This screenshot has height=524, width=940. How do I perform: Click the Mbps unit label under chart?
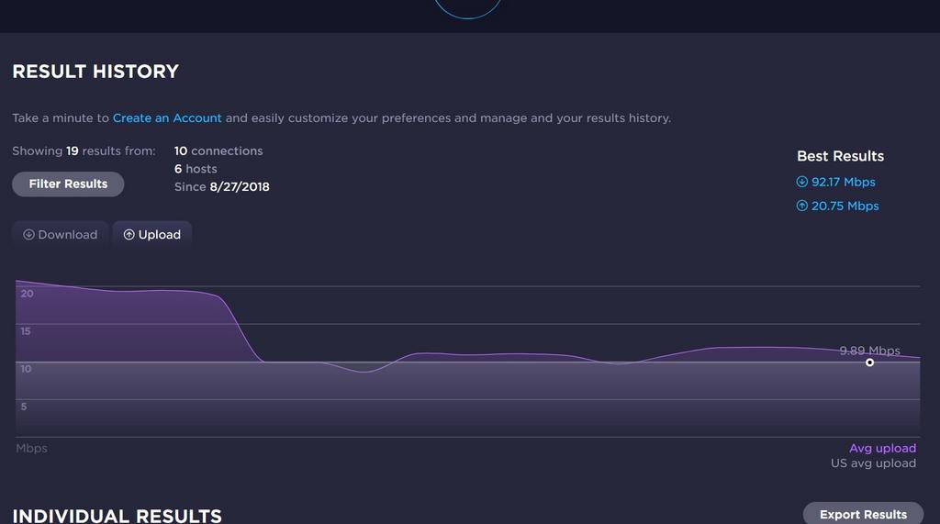tap(31, 448)
